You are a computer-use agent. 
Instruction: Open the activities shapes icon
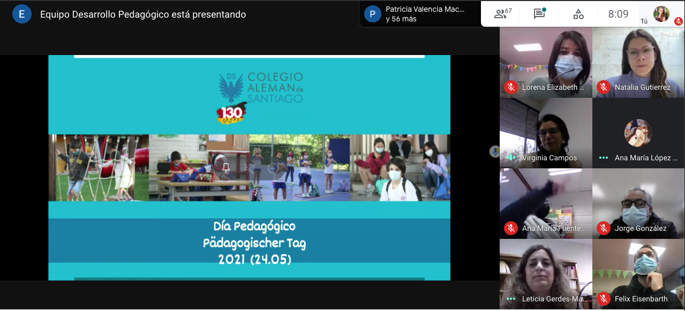[x=578, y=14]
